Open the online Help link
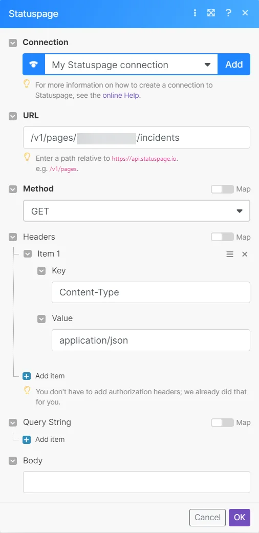The height and width of the screenshot is (533, 259). click(x=121, y=96)
